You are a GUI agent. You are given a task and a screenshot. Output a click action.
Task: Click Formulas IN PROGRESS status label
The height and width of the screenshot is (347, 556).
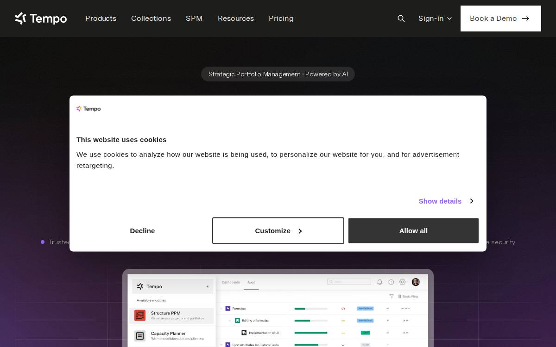click(x=365, y=308)
